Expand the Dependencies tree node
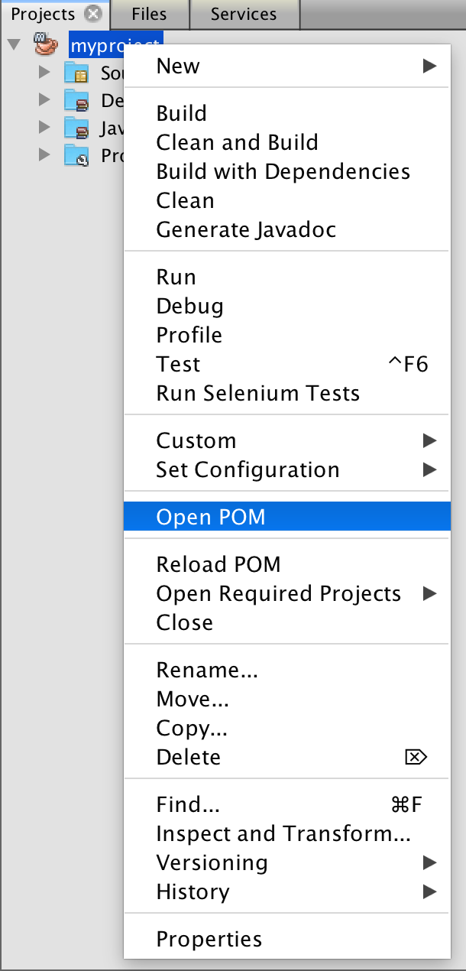466x971 pixels. click(45, 101)
